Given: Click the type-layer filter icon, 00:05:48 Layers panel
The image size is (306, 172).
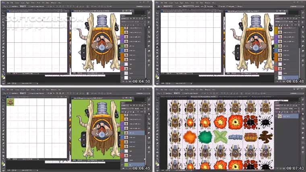Looking at the screenshot, I should point(291,18).
